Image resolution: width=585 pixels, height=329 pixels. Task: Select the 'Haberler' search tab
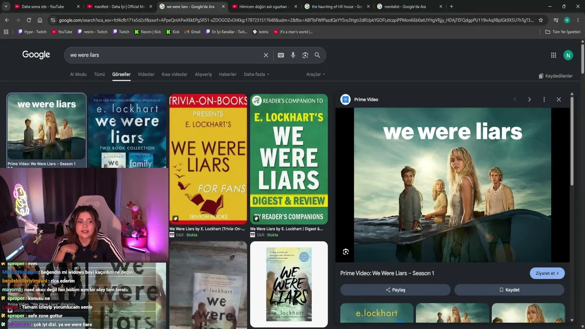click(x=228, y=74)
